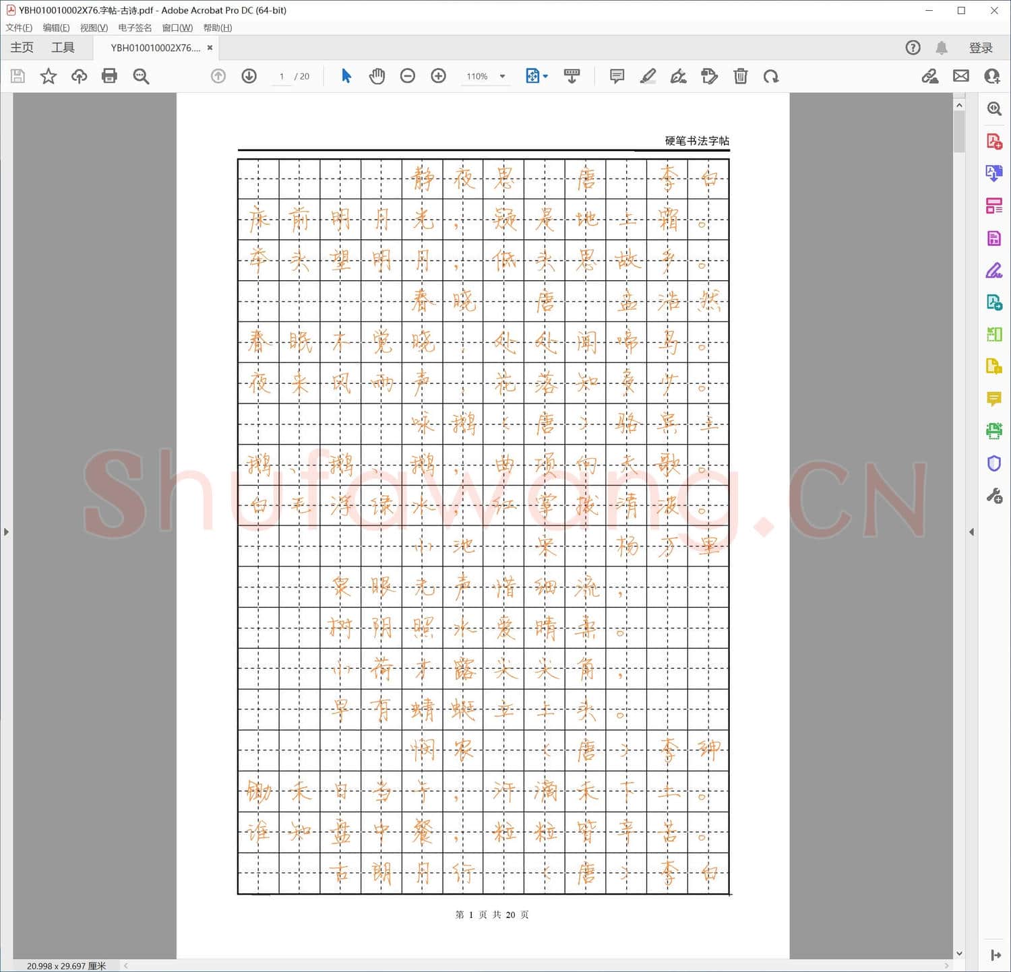Click the read mode scrolling icon
Image resolution: width=1011 pixels, height=972 pixels.
click(x=572, y=76)
